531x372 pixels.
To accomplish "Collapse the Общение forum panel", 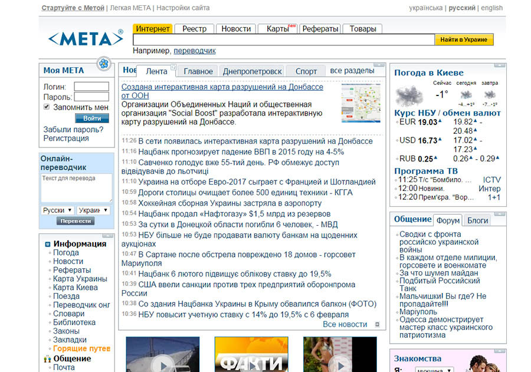I will pyautogui.click(x=499, y=214).
